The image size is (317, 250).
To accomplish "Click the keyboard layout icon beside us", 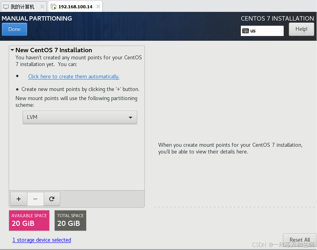I will (246, 31).
